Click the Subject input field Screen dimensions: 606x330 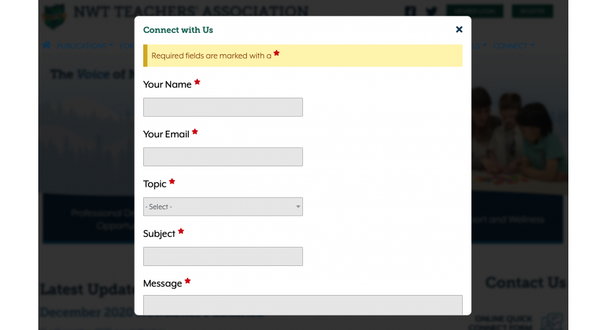pos(223,256)
